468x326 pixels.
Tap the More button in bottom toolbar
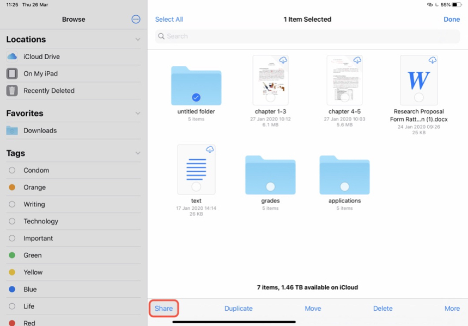452,309
